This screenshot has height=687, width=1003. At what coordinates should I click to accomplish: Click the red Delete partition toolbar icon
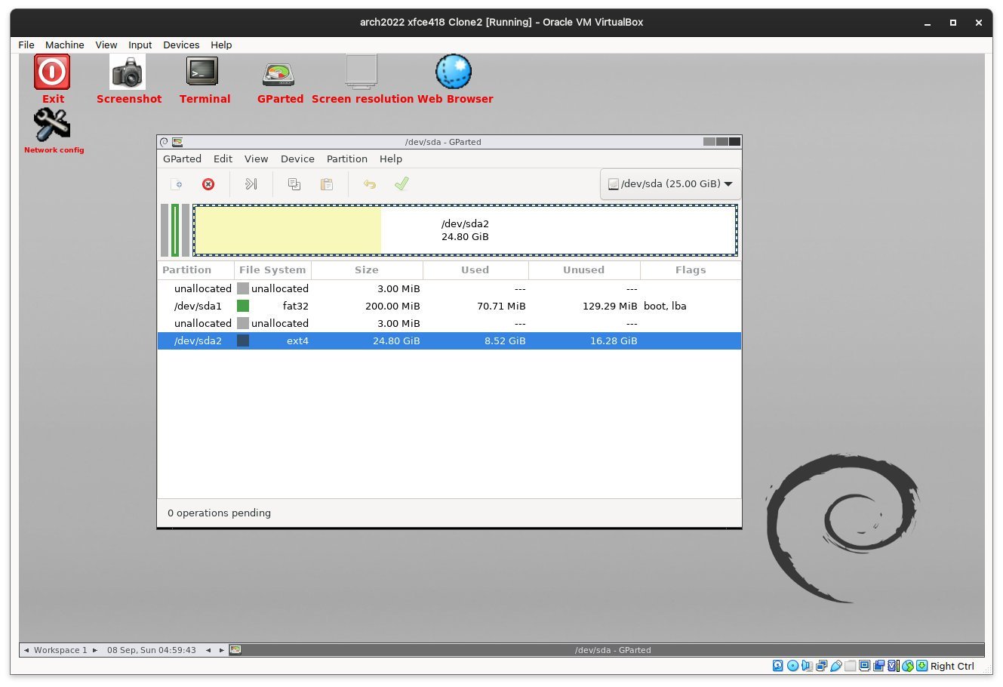(208, 184)
